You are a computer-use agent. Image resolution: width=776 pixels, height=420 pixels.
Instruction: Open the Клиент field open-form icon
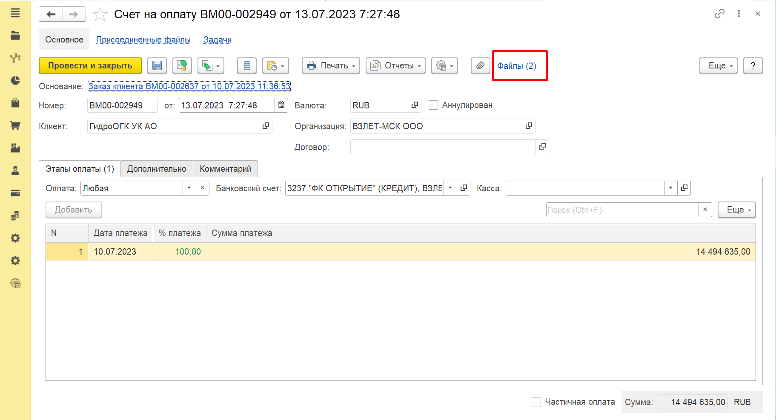(266, 126)
